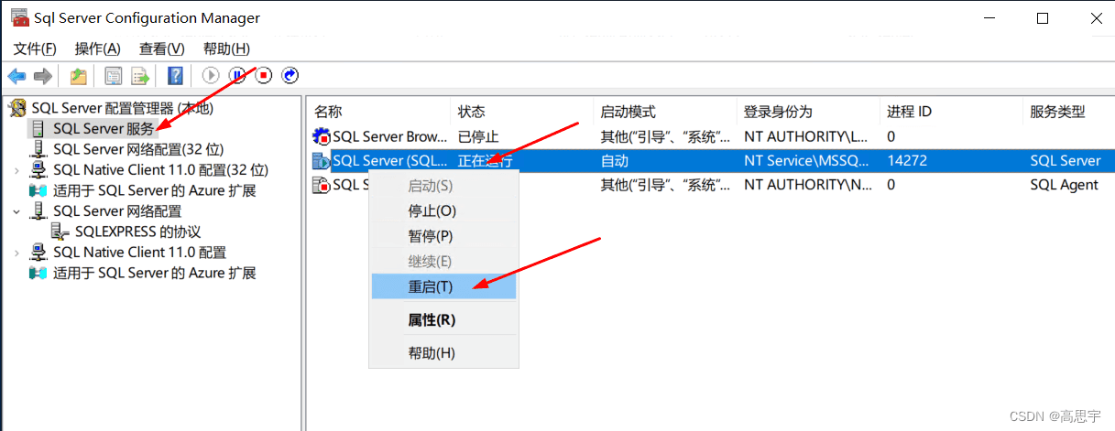Click the Restart Service toolbar icon
The width and height of the screenshot is (1115, 431).
click(x=290, y=76)
